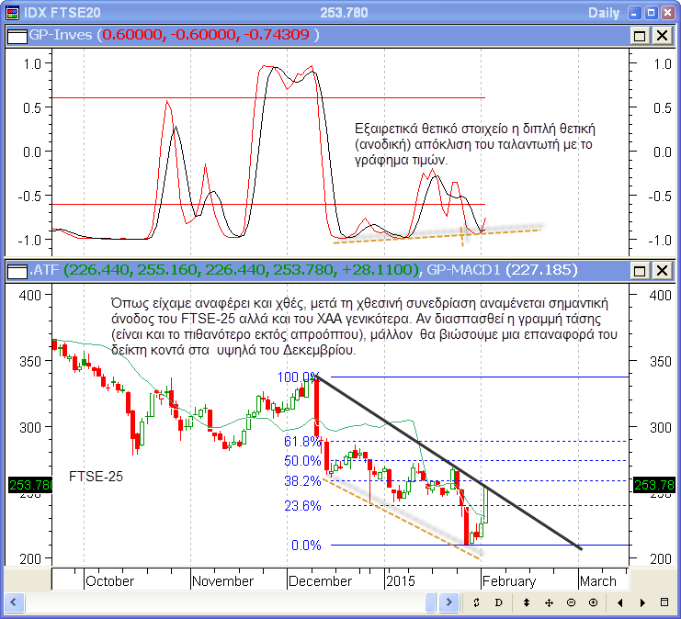The height and width of the screenshot is (619, 681).
Task: Select the FTSE-25 text annotation
Action: click(x=96, y=477)
